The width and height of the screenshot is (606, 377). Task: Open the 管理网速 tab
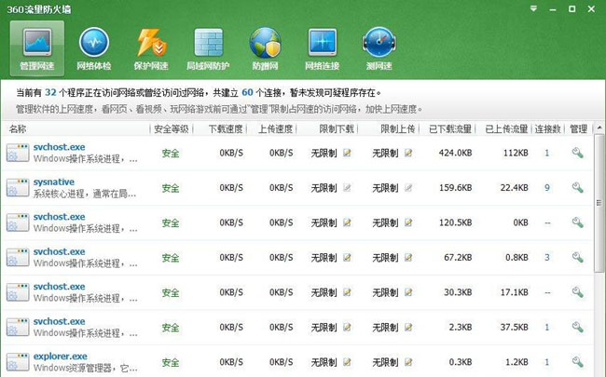37,48
